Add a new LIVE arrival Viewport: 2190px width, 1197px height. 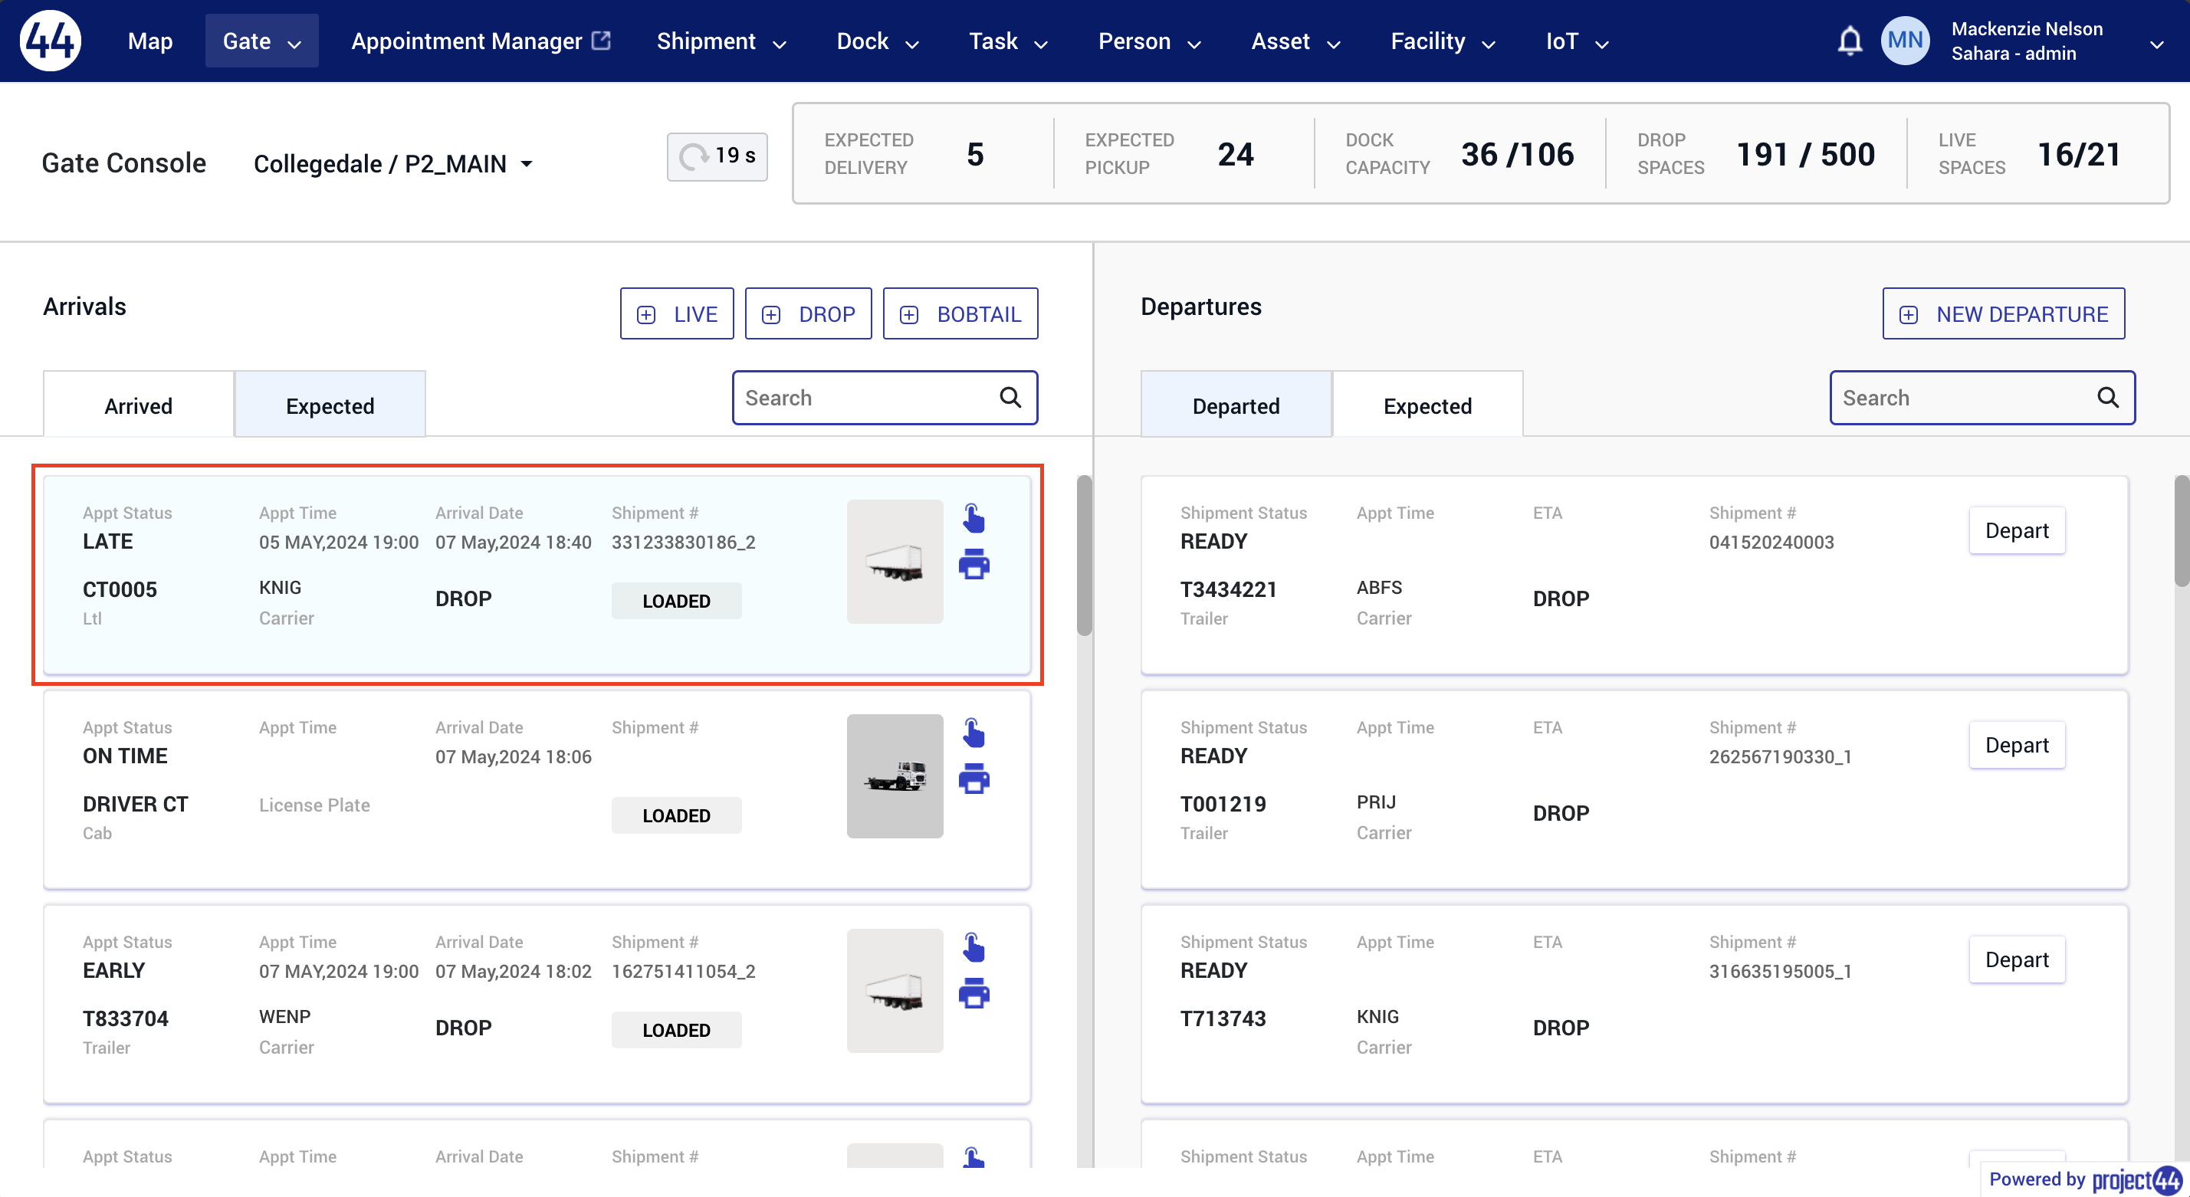pyautogui.click(x=677, y=313)
